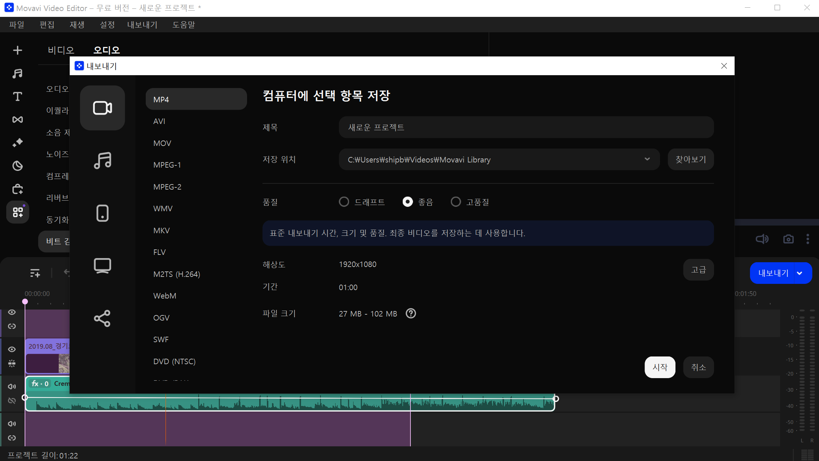This screenshot has width=819, height=461.
Task: Take a snapshot with the camera icon
Action: 788,239
